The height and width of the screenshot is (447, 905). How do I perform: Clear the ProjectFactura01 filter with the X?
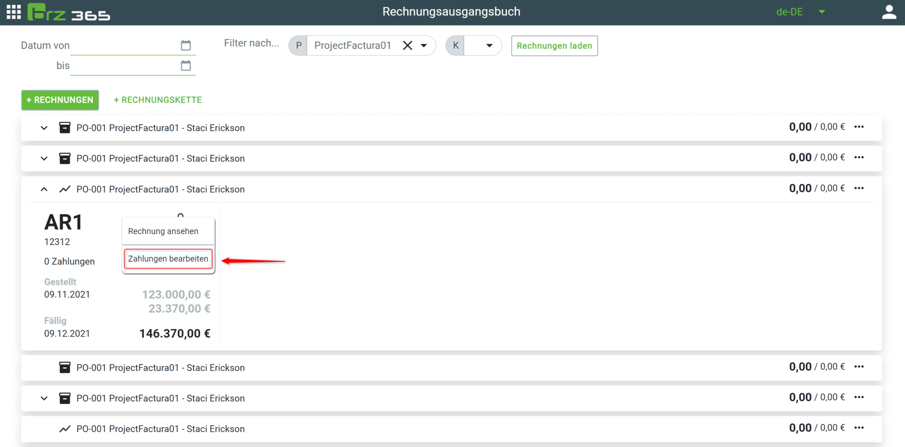pos(407,46)
